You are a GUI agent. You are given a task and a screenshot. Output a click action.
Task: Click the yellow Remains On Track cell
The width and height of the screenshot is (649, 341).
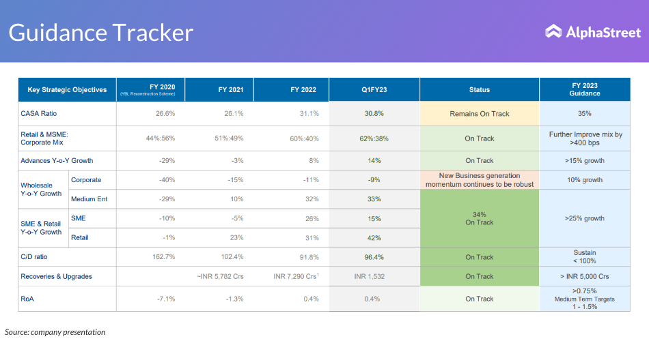pos(480,114)
